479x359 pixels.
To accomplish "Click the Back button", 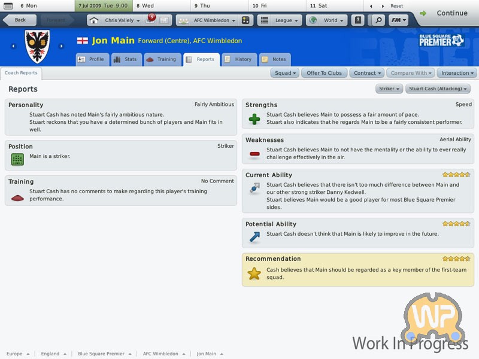I will click(x=20, y=20).
